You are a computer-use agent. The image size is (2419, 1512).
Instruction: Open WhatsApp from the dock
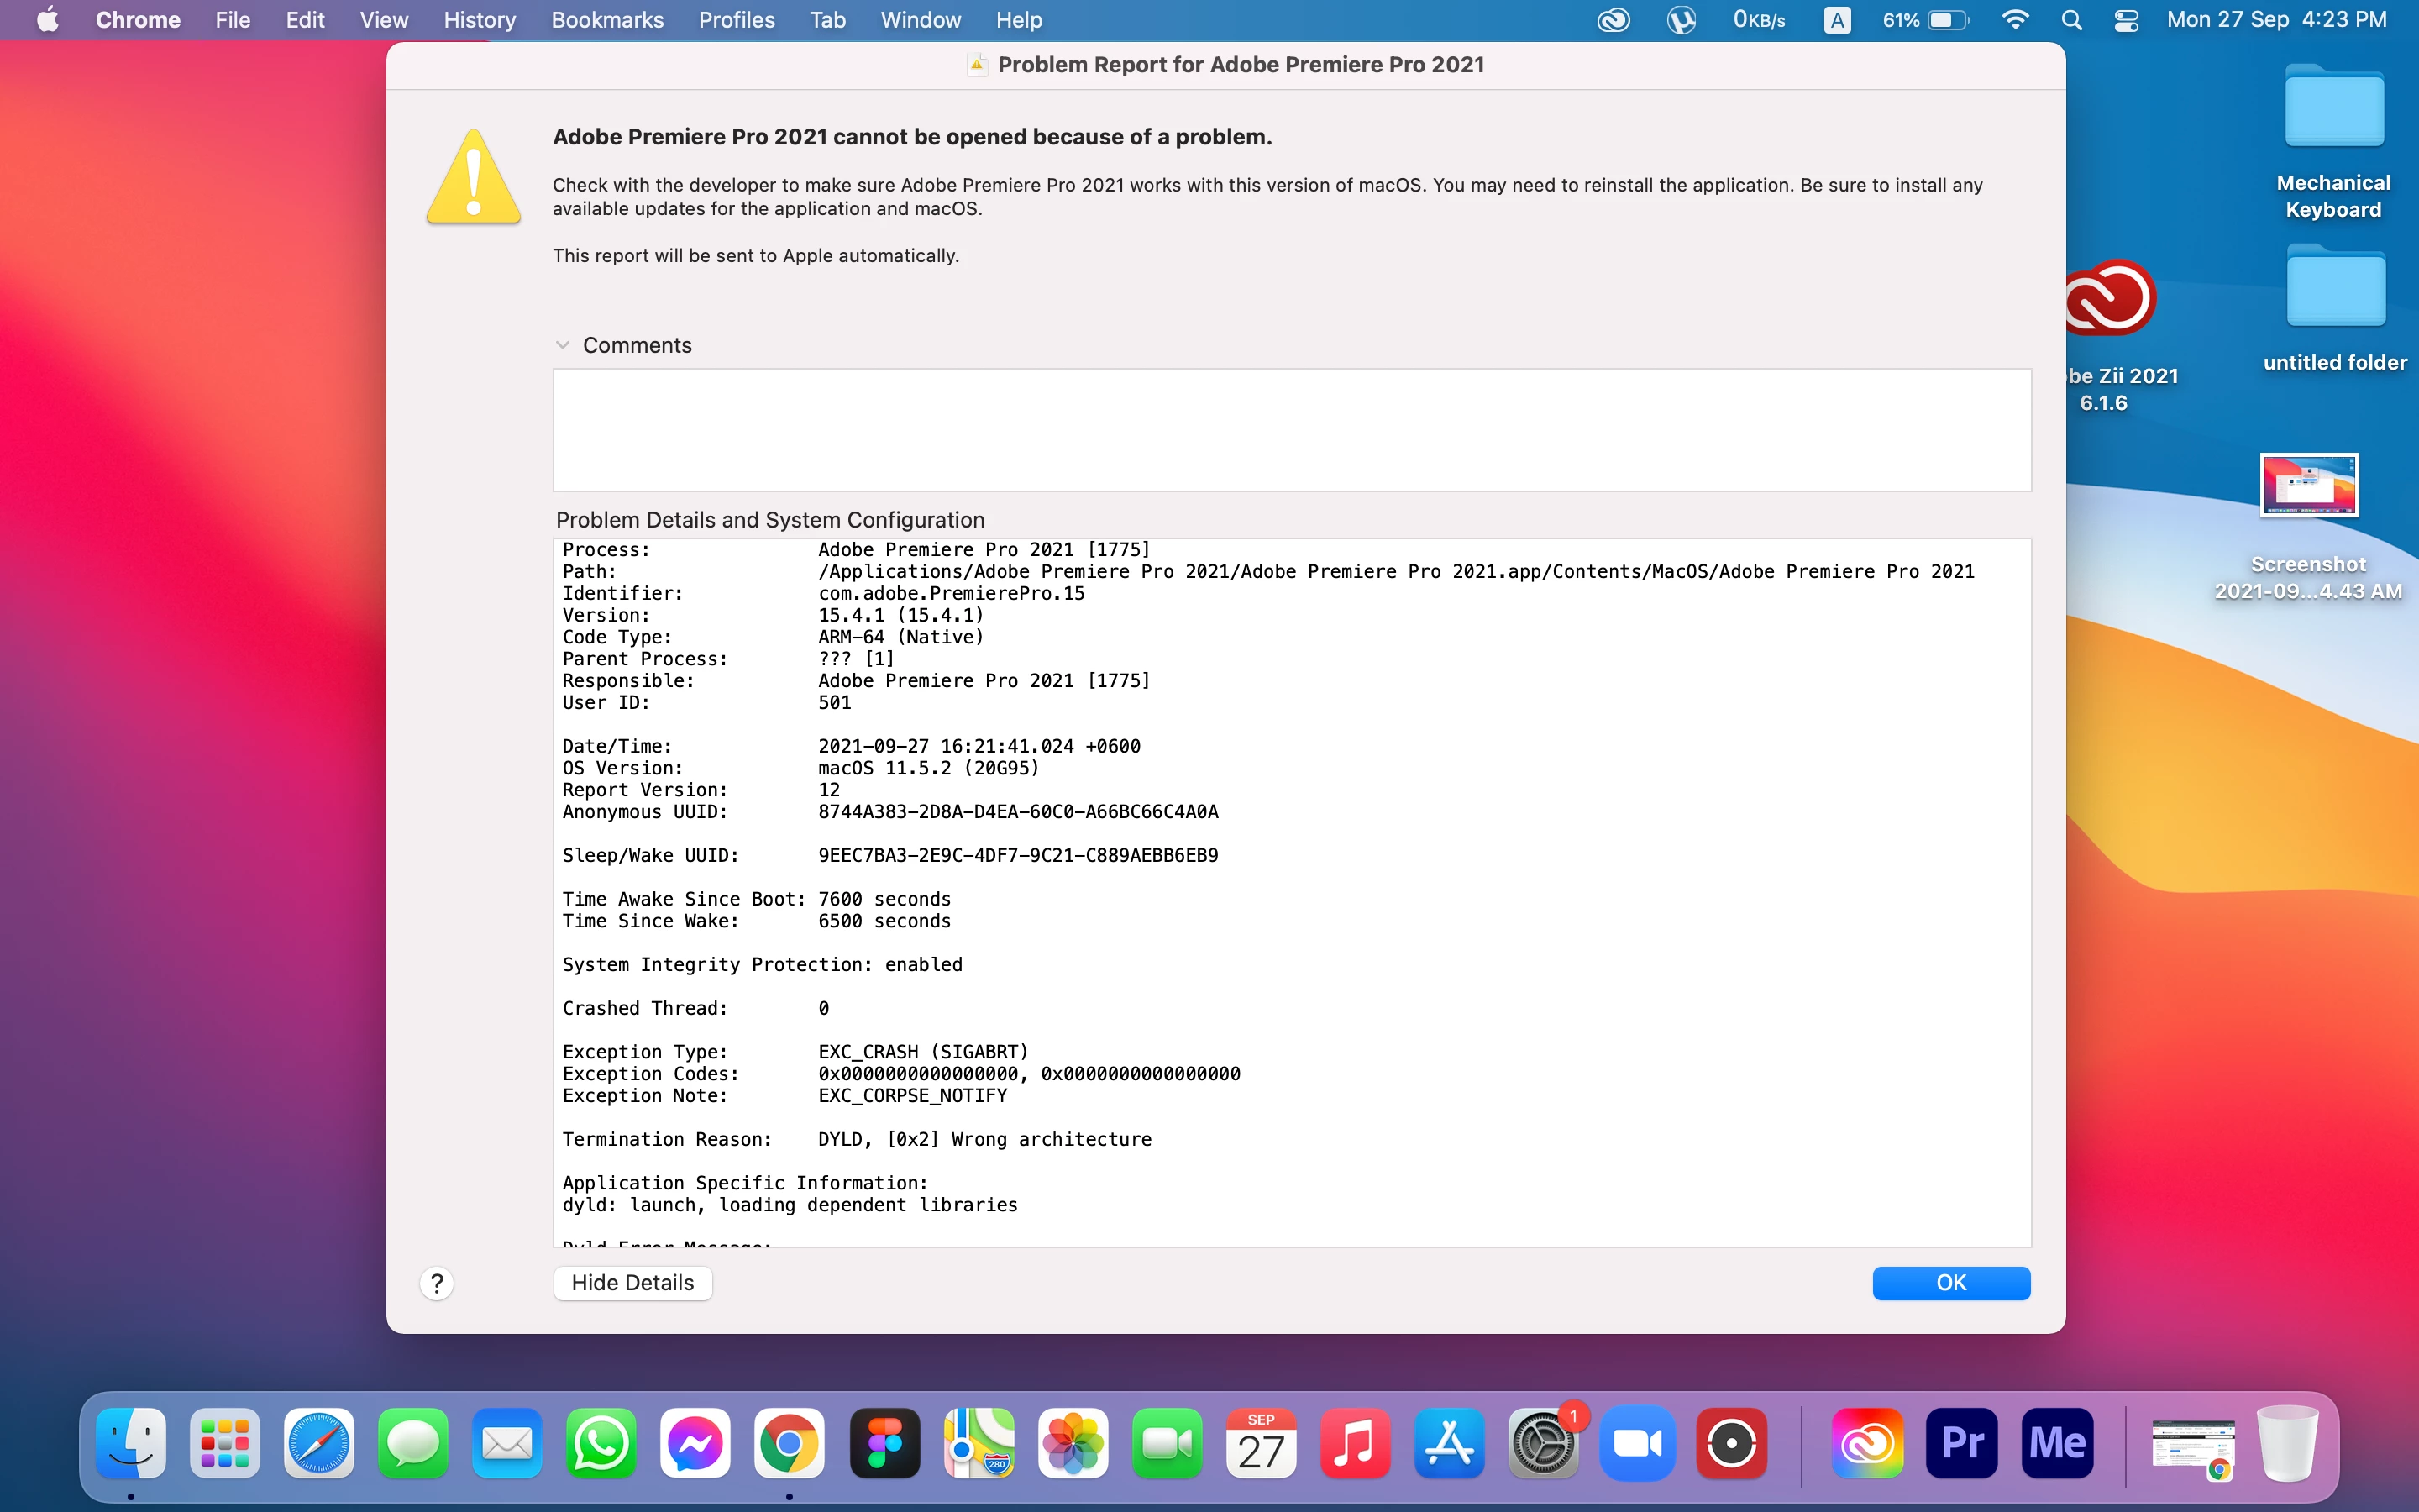pos(601,1443)
